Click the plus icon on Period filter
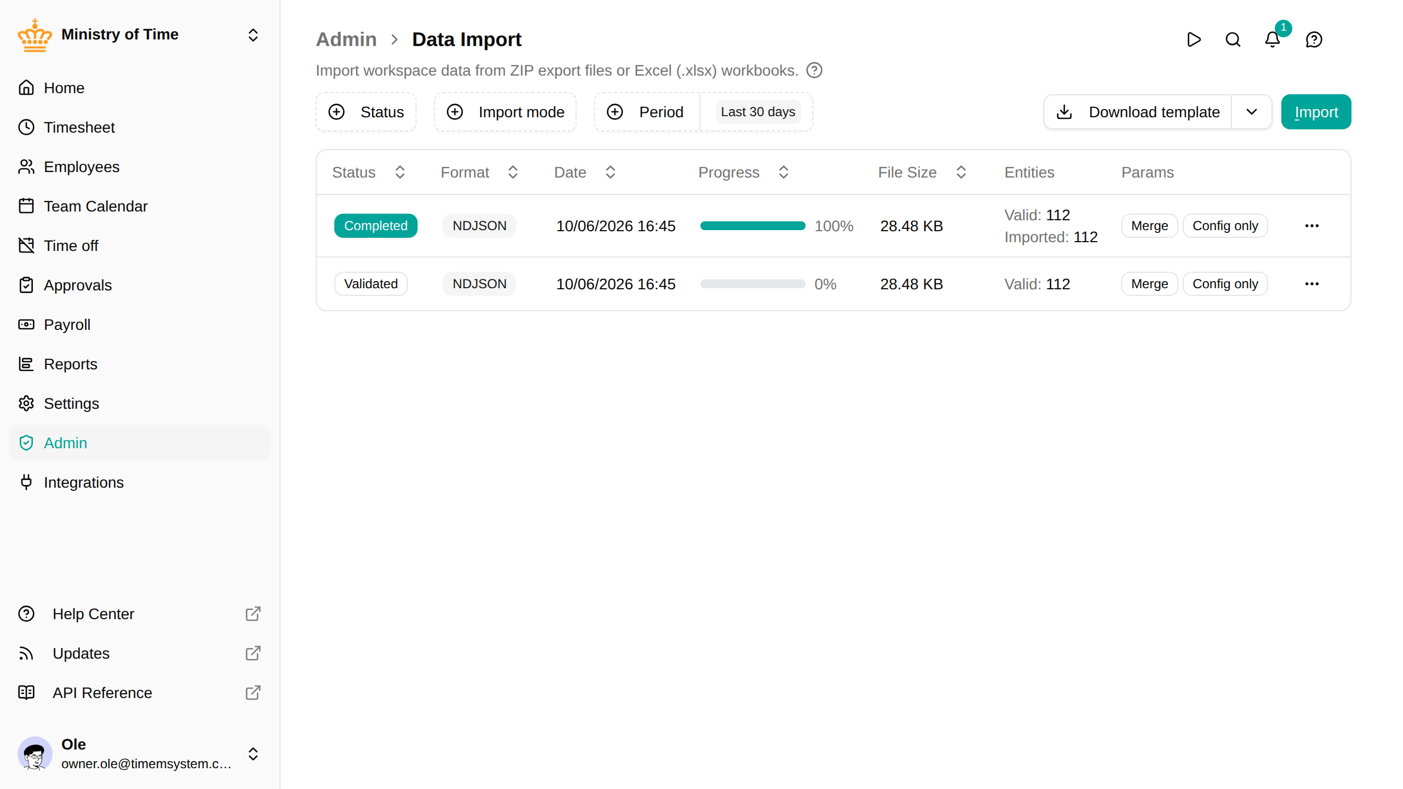Screen dimensions: 1403x789 (x=615, y=112)
